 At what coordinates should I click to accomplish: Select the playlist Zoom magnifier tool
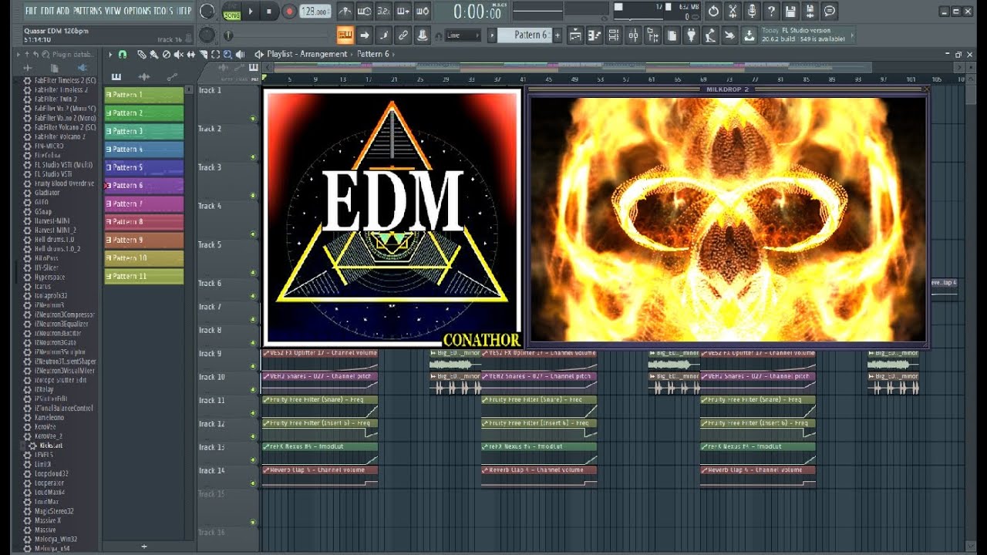click(x=228, y=55)
